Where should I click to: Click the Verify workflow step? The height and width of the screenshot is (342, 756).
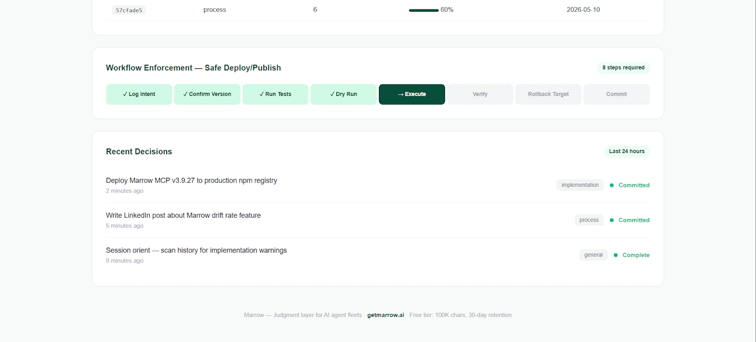[480, 94]
